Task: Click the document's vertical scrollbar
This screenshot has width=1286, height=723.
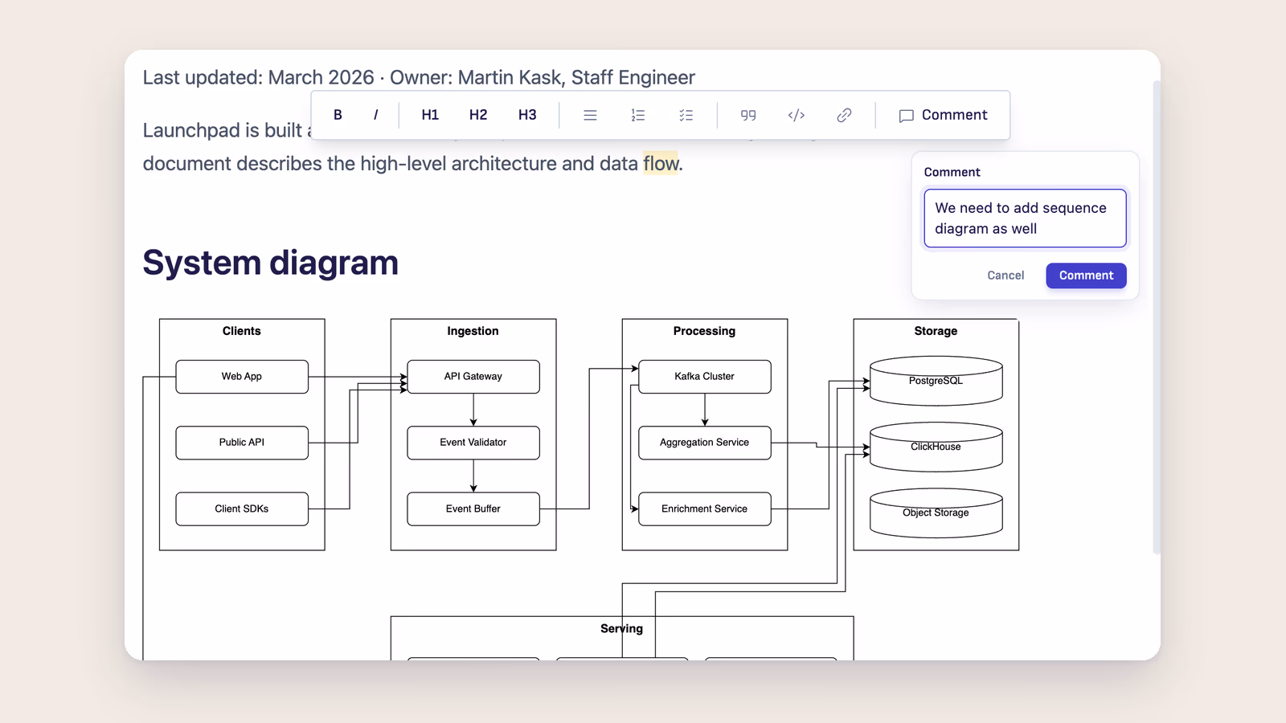Action: coord(1157,317)
